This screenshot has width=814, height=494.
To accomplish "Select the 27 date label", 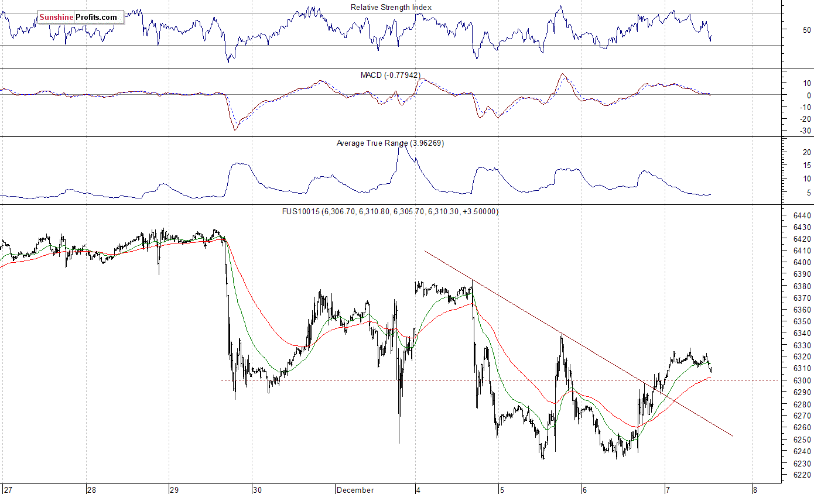I will click(x=8, y=489).
